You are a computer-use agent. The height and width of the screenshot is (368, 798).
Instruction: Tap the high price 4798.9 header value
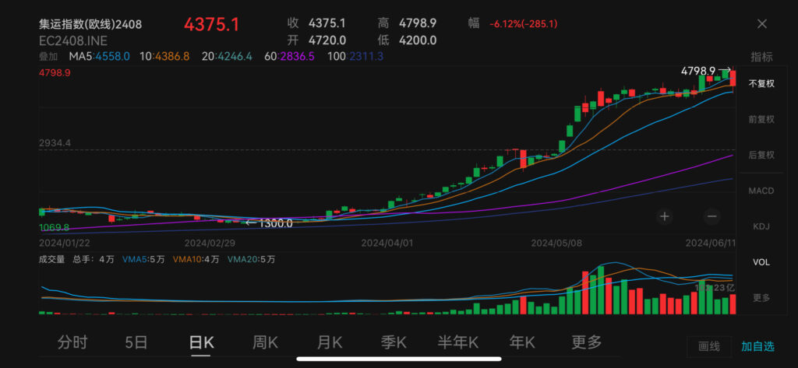(x=418, y=23)
